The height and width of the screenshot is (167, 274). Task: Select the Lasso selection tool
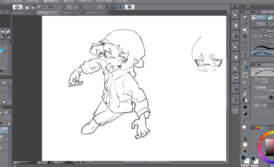pos(245,43)
